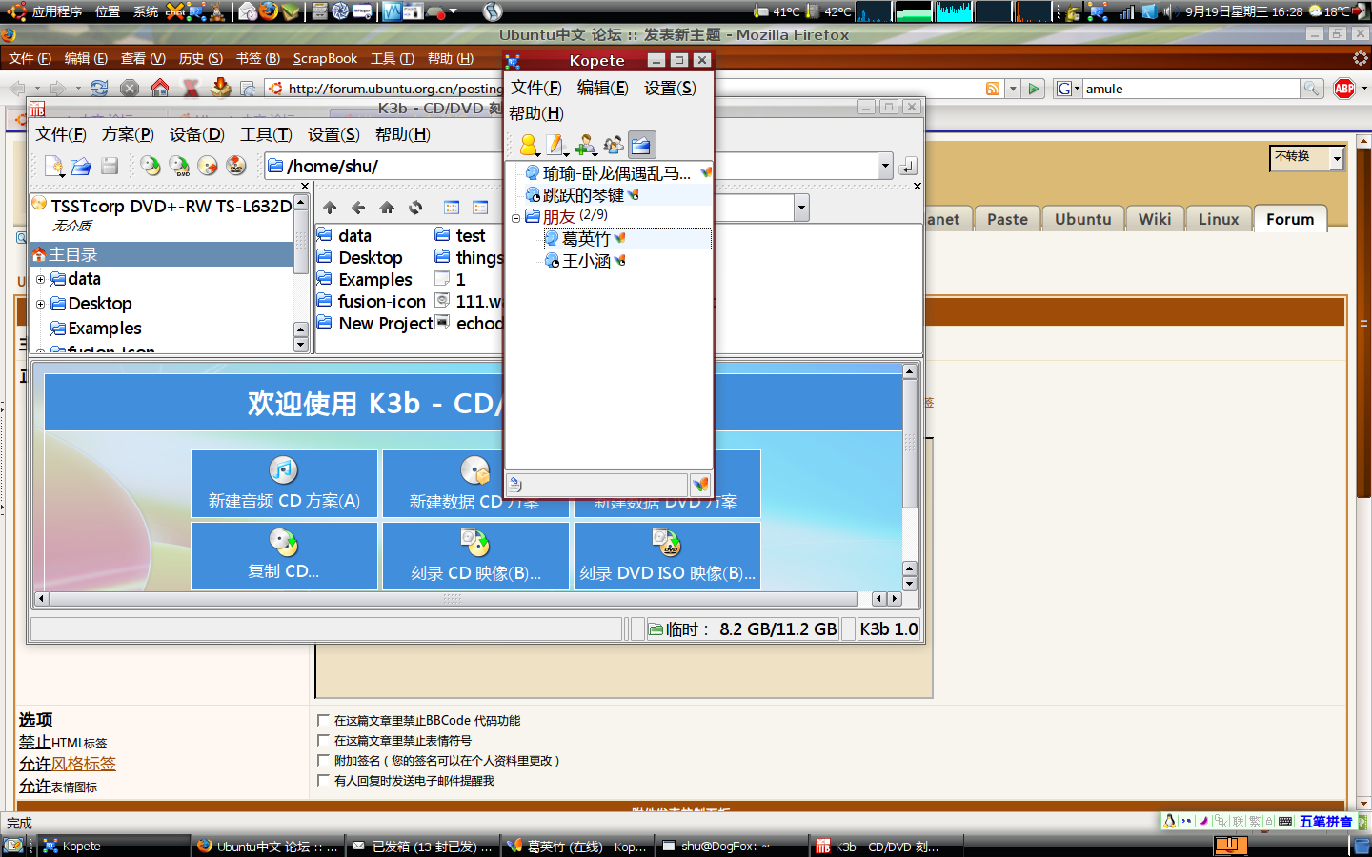Open Firefox back history dropdown arrow
Viewport: 1372px width, 857px height.
(37, 89)
